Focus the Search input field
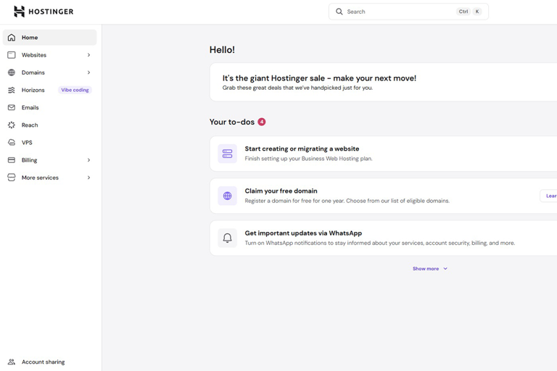The width and height of the screenshot is (557, 371). pyautogui.click(x=408, y=12)
